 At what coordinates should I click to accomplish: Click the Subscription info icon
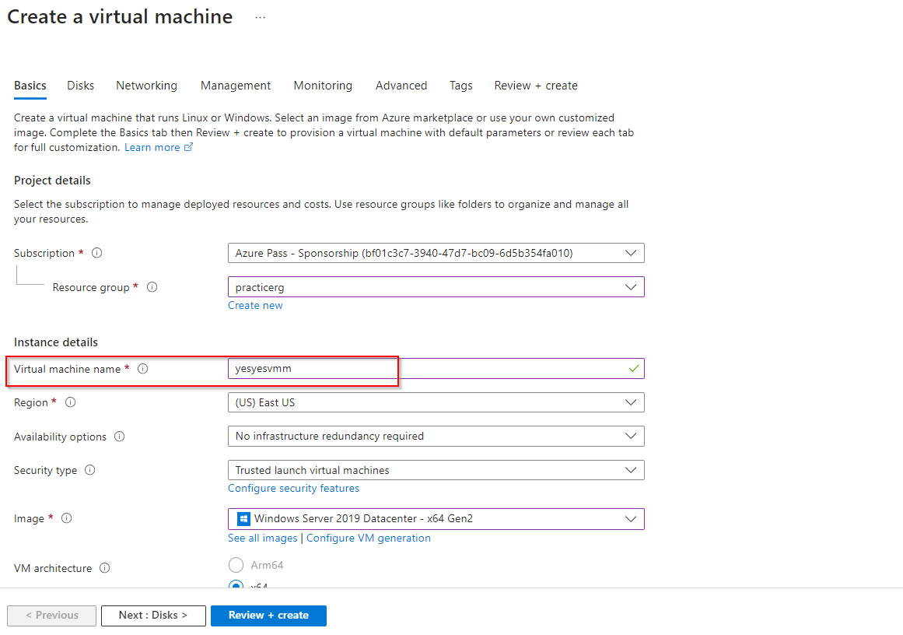point(97,253)
